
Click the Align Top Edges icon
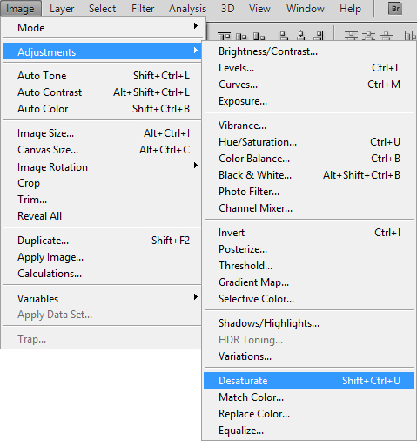[224, 37]
